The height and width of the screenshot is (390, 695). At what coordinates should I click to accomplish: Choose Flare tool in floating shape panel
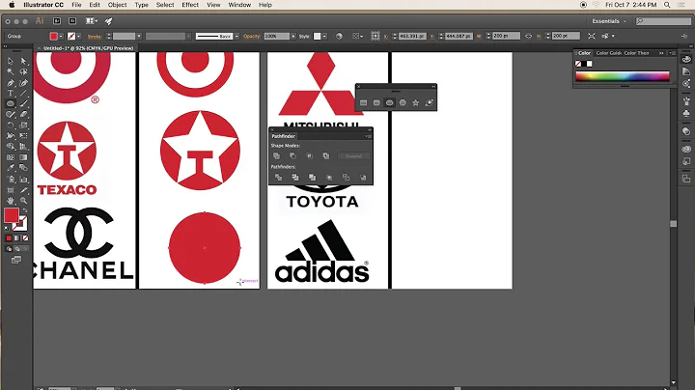[x=429, y=103]
